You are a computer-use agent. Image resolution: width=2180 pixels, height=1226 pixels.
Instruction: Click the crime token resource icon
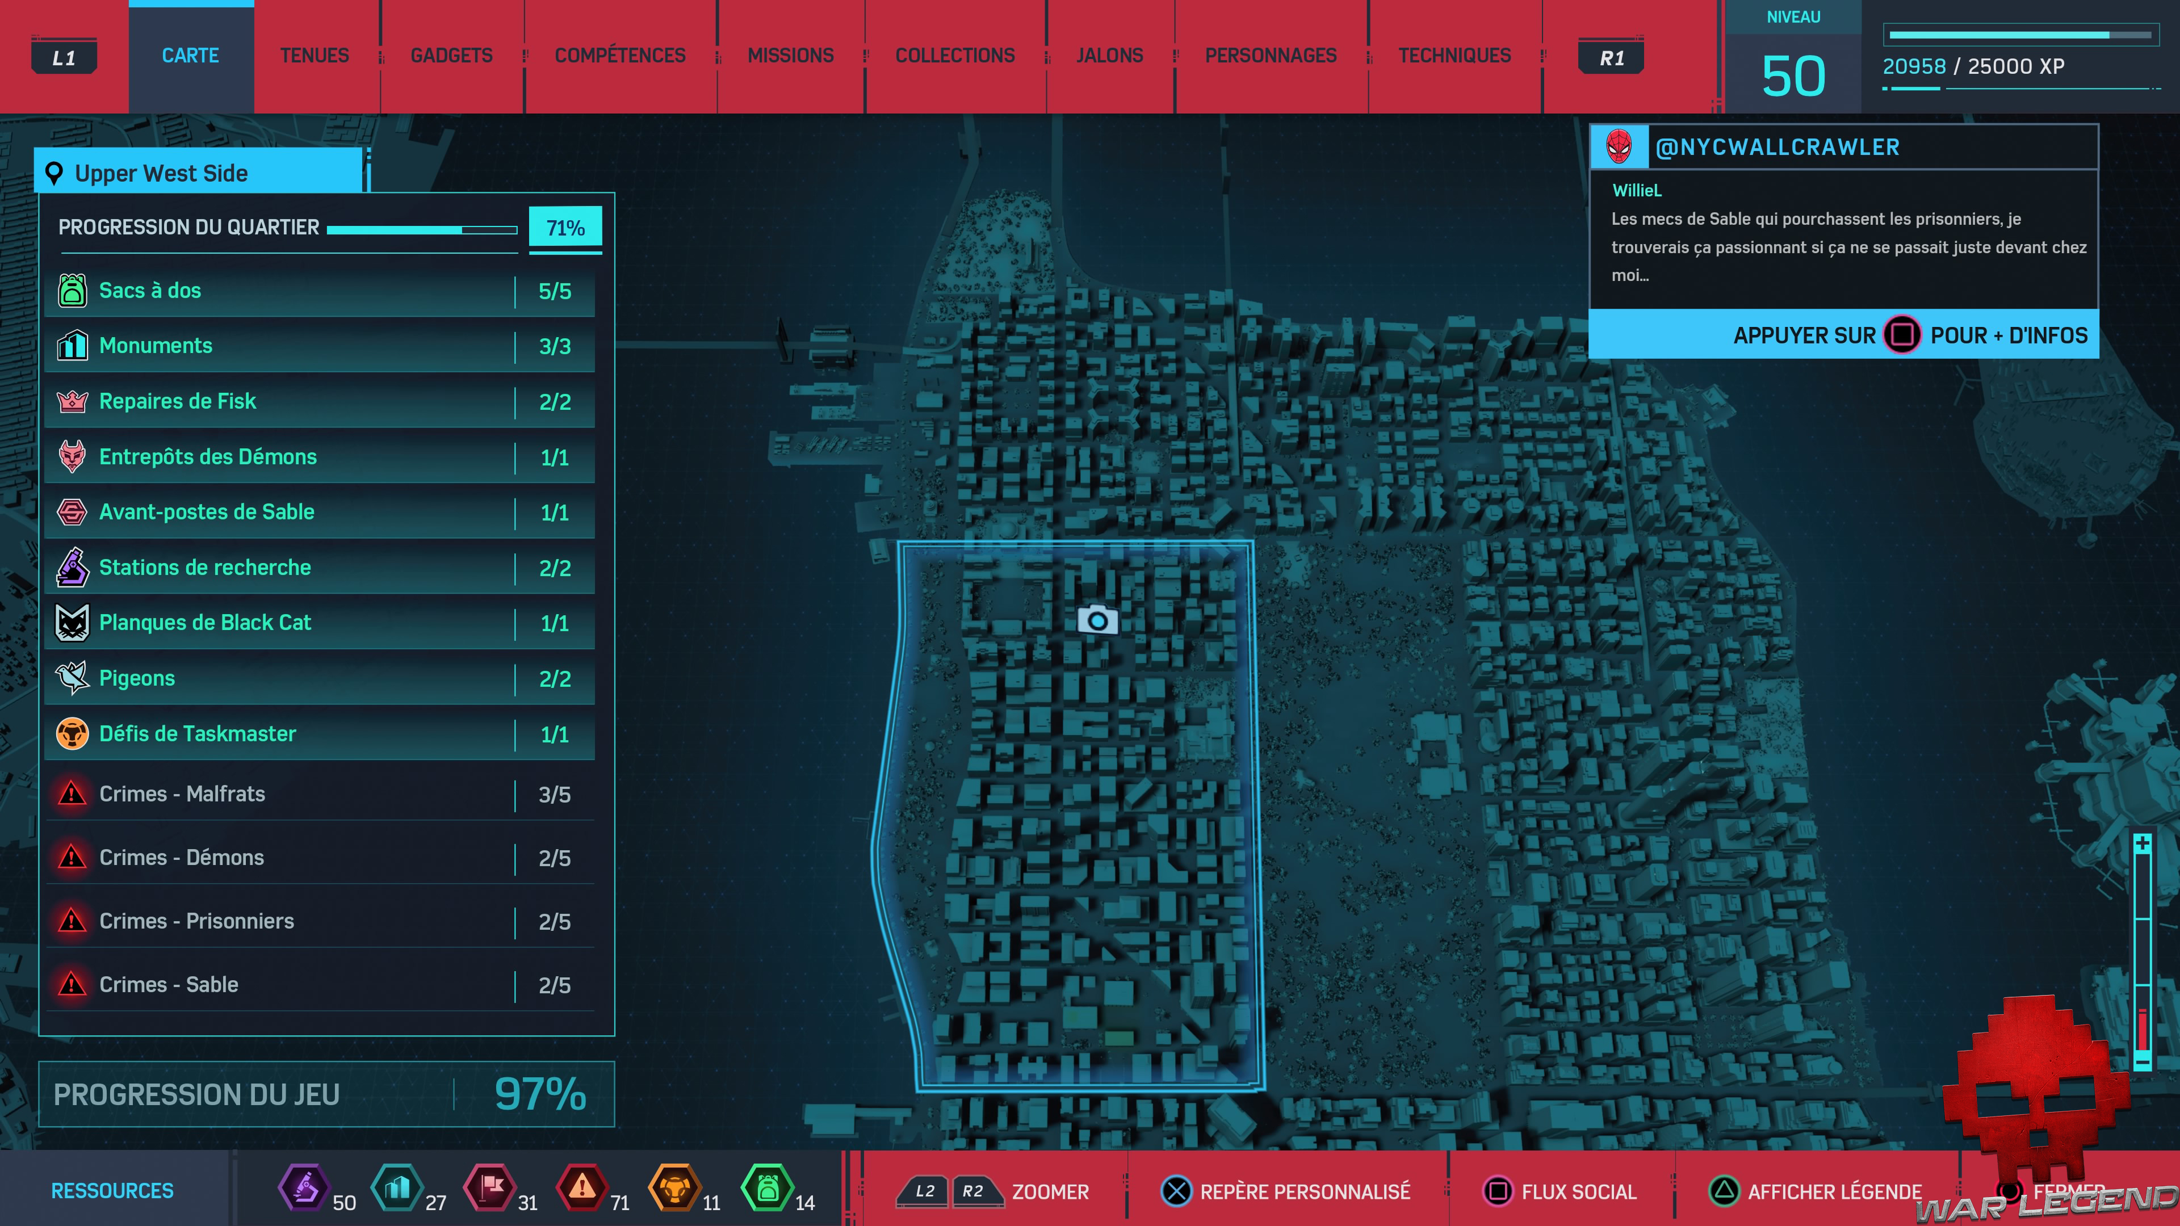581,1188
